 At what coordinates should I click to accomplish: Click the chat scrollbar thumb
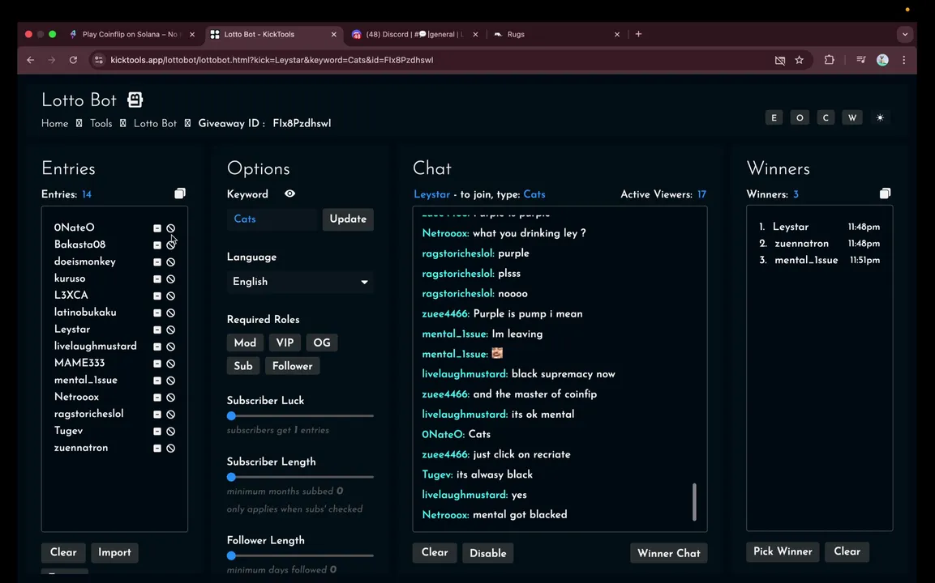click(x=694, y=502)
